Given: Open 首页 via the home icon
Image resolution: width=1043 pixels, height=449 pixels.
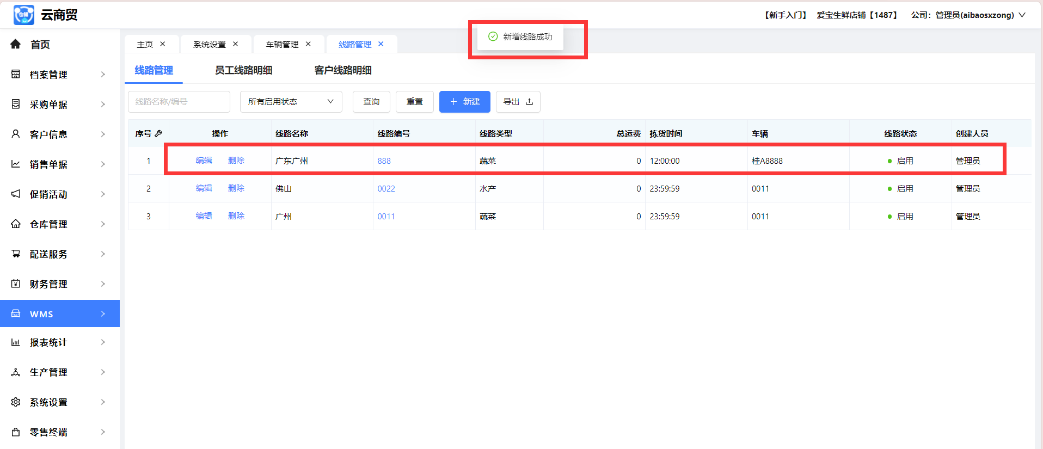Looking at the screenshot, I should click(x=16, y=44).
